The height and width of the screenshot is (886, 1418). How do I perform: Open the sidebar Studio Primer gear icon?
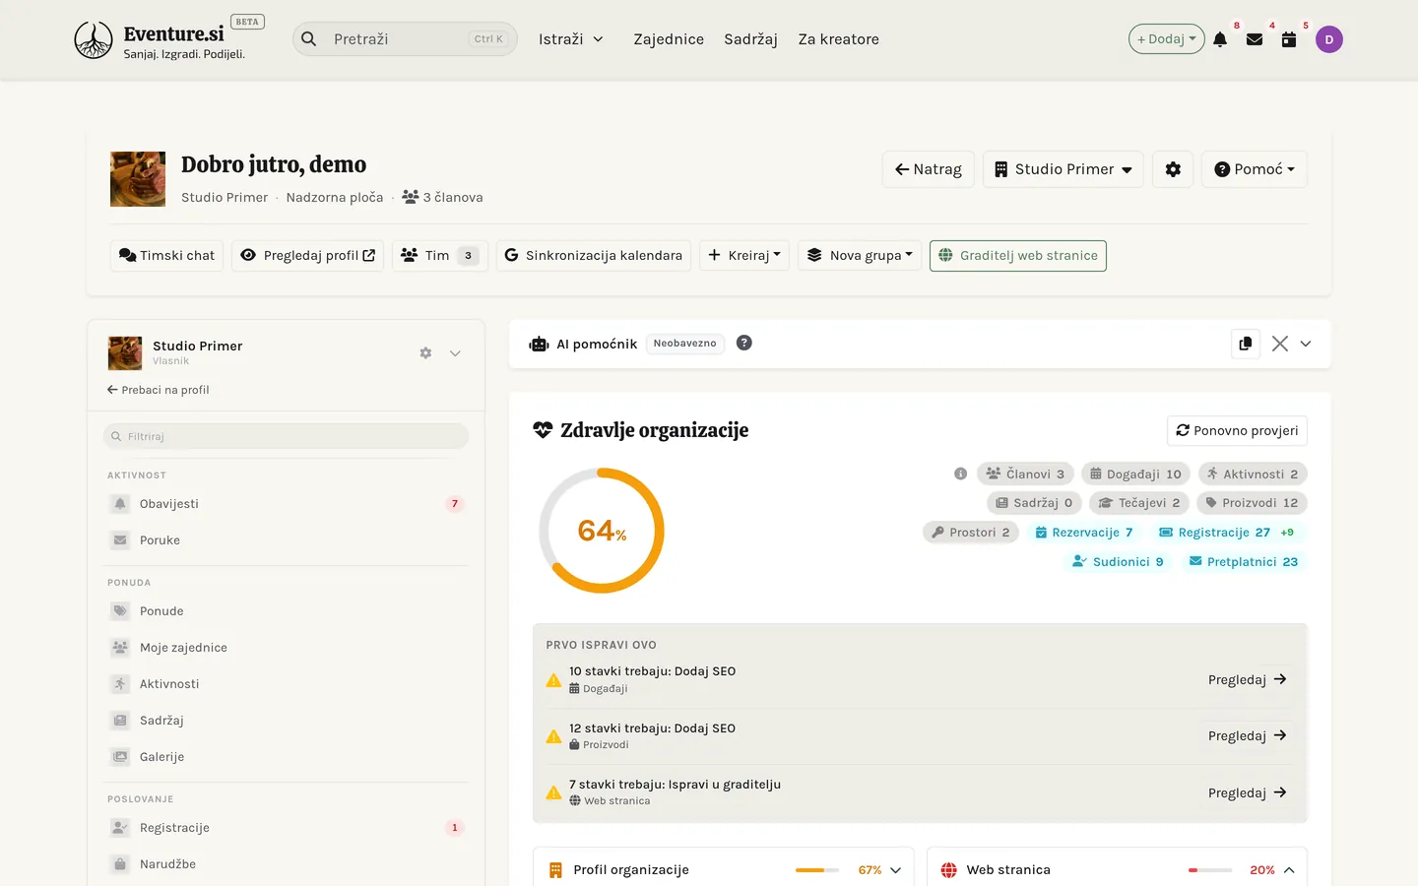coord(425,352)
